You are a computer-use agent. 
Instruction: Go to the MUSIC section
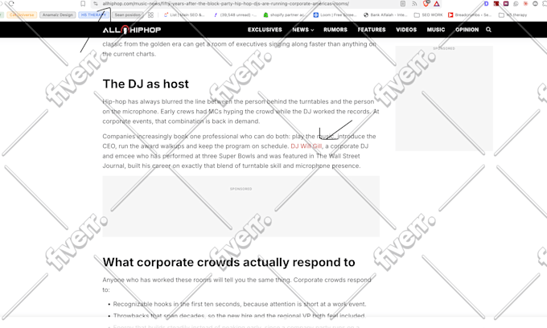(436, 30)
